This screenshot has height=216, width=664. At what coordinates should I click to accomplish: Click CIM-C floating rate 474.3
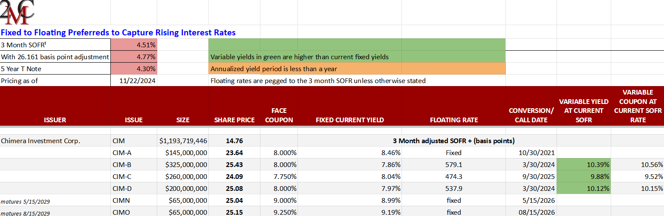pos(454,176)
